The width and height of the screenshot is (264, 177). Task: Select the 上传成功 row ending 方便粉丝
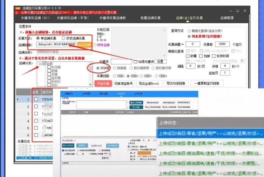point(210,154)
